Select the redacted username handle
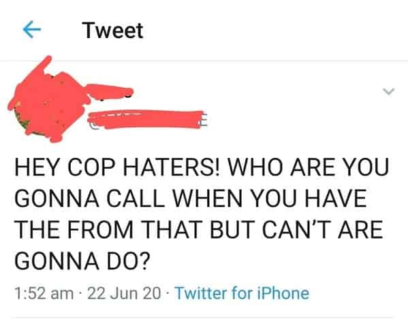Screen dimensions: 408x319 pyautogui.click(x=148, y=119)
